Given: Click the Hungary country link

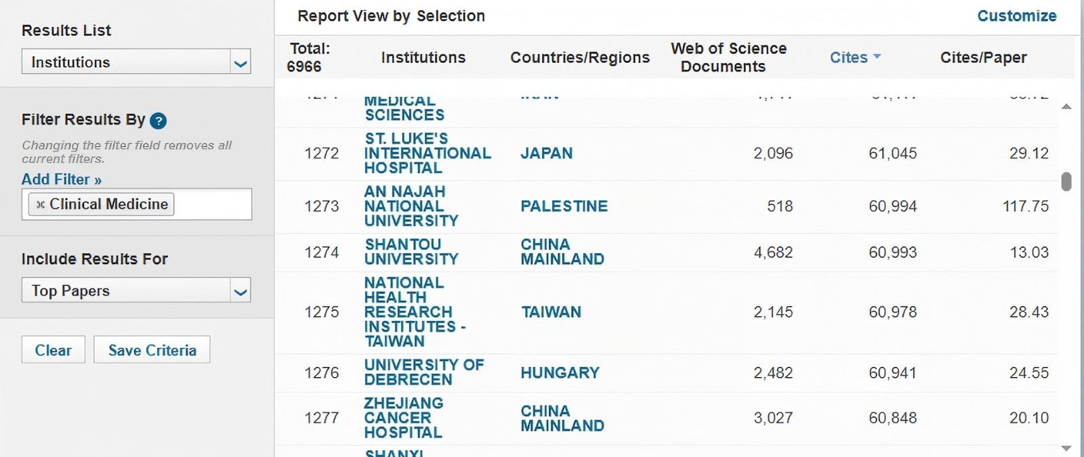Looking at the screenshot, I should tap(560, 372).
